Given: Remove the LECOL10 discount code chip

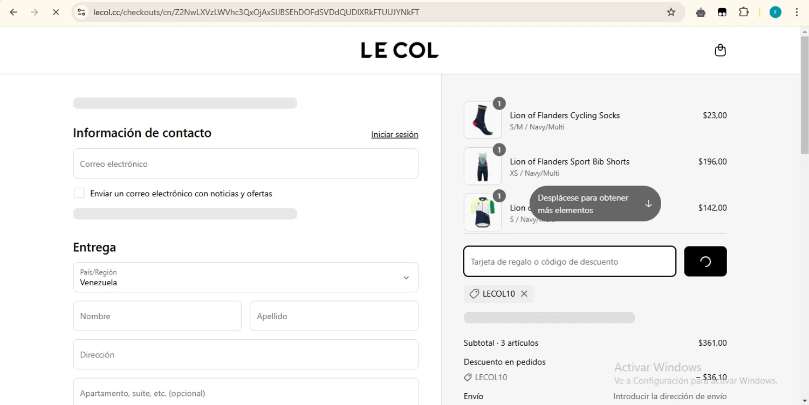Looking at the screenshot, I should 524,294.
